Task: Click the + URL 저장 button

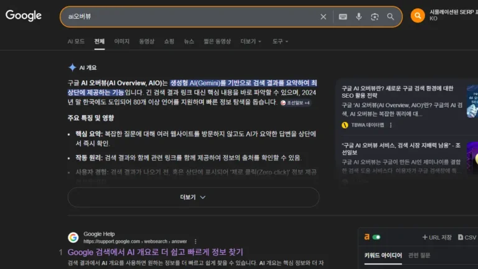Action: coord(437,237)
